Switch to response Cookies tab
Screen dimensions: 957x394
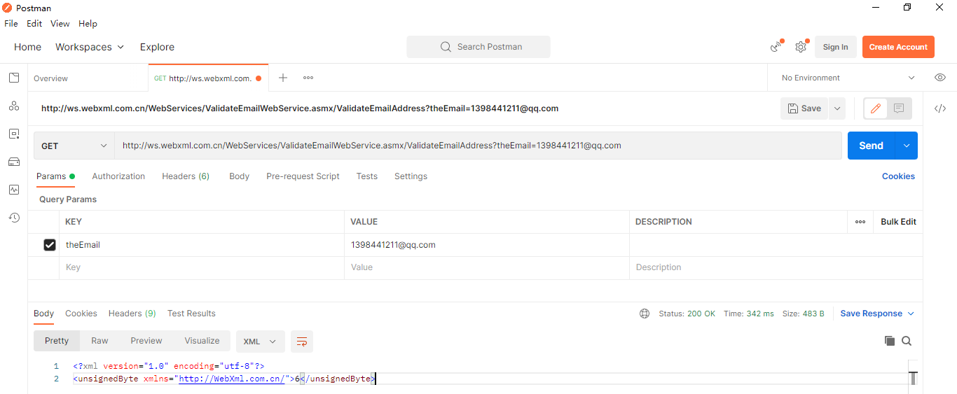click(x=81, y=314)
